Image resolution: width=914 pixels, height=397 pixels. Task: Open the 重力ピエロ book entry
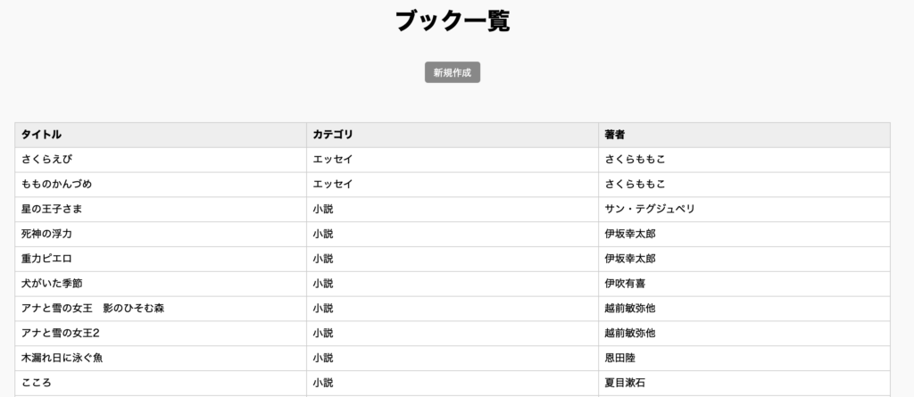[453, 259]
